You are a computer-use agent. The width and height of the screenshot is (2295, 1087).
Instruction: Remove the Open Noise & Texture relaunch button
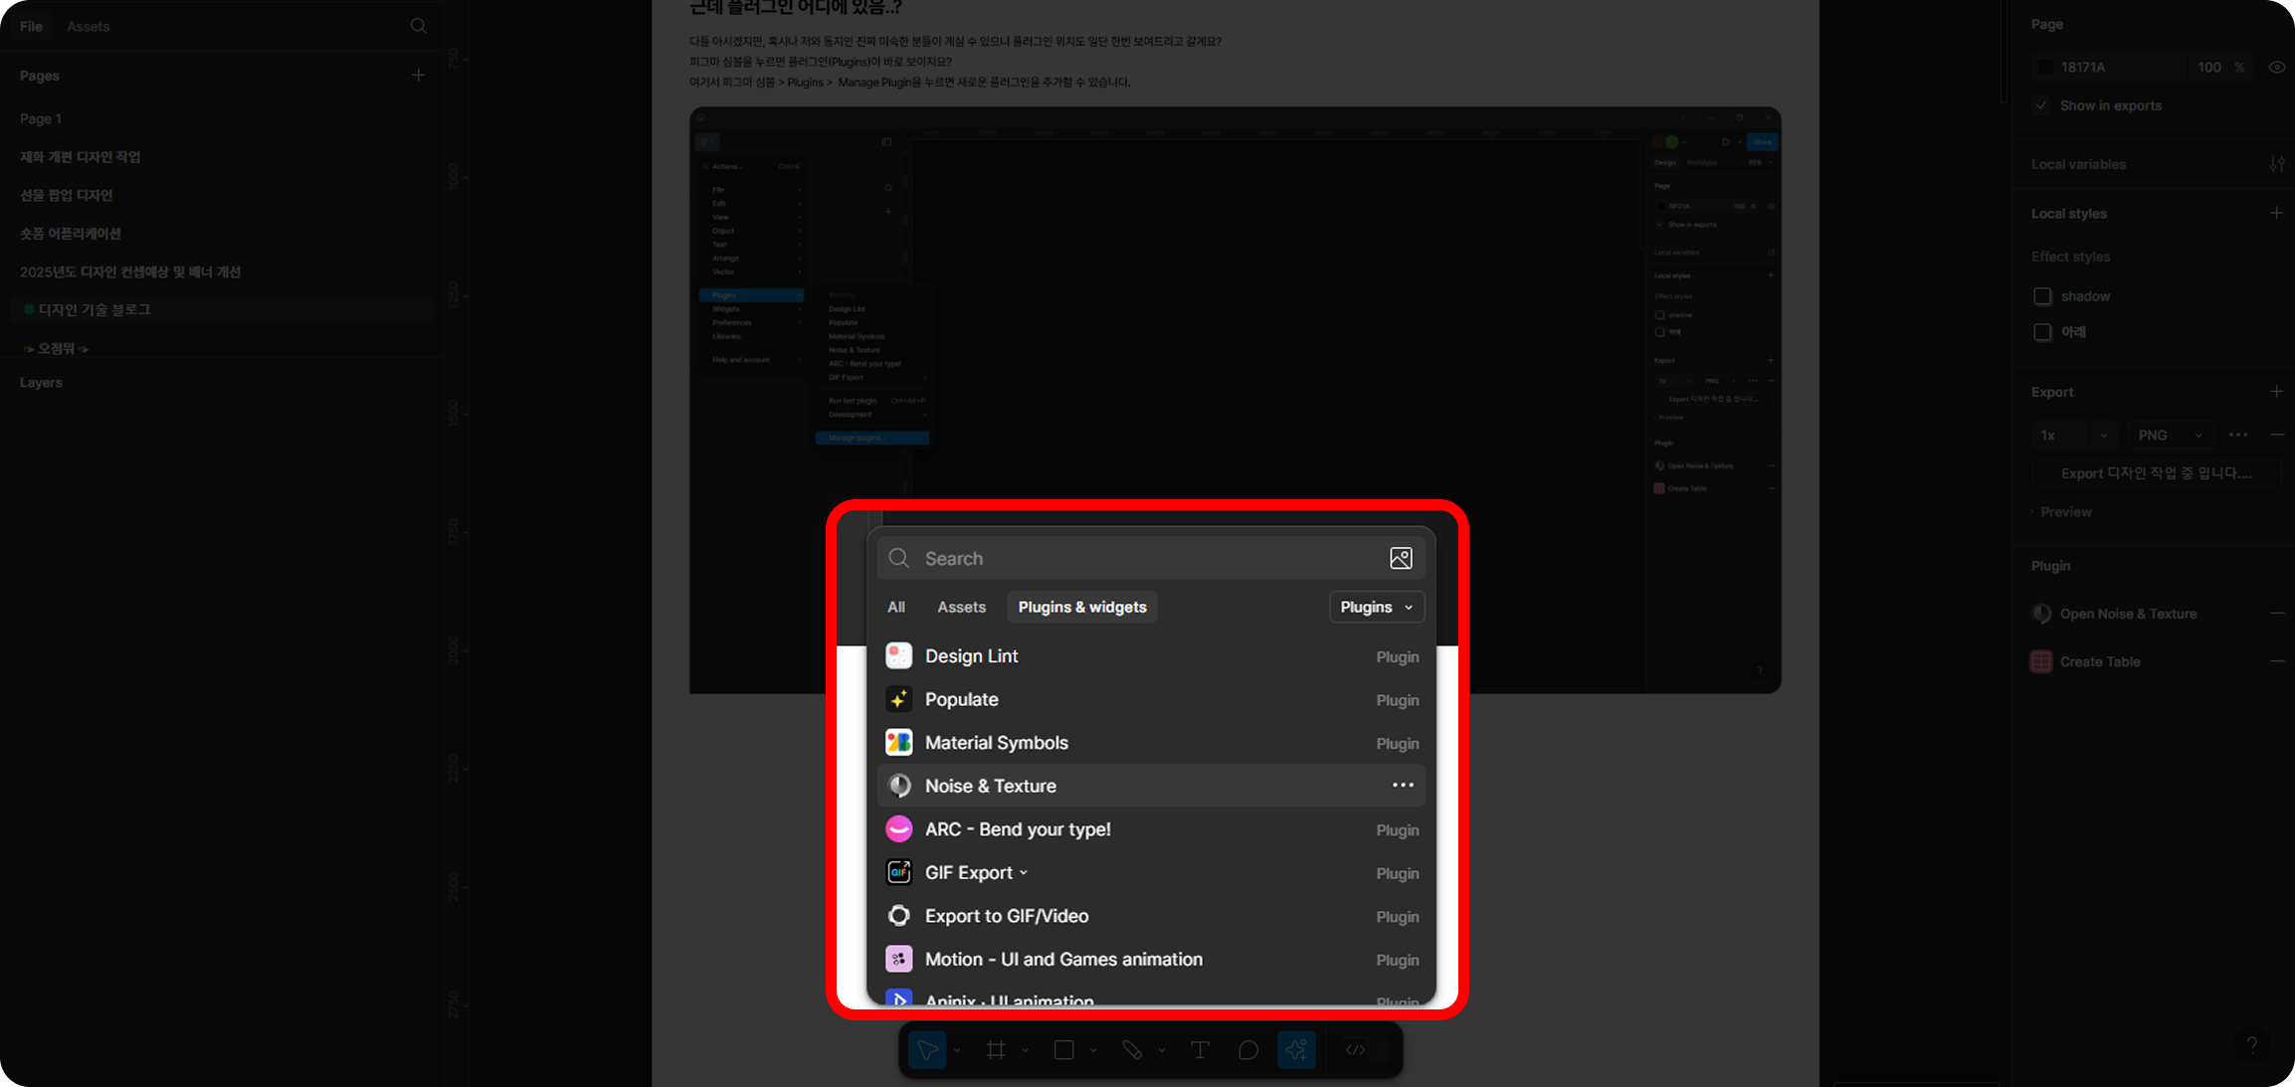(2276, 614)
